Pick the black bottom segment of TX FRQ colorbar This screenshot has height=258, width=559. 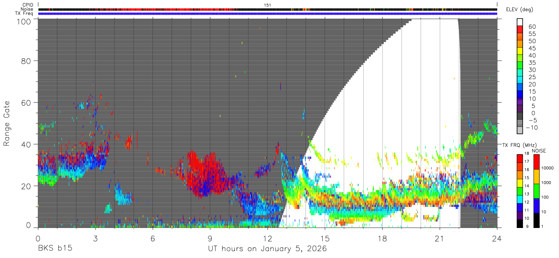(x=520, y=223)
